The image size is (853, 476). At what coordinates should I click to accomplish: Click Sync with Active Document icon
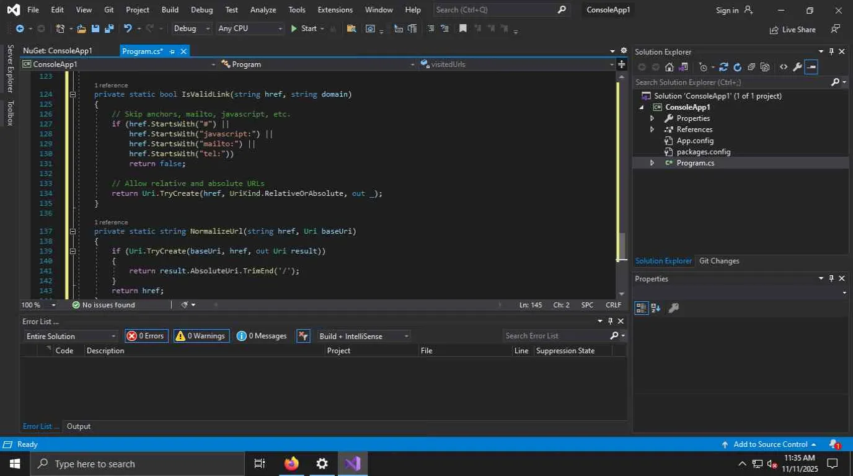pyautogui.click(x=723, y=67)
